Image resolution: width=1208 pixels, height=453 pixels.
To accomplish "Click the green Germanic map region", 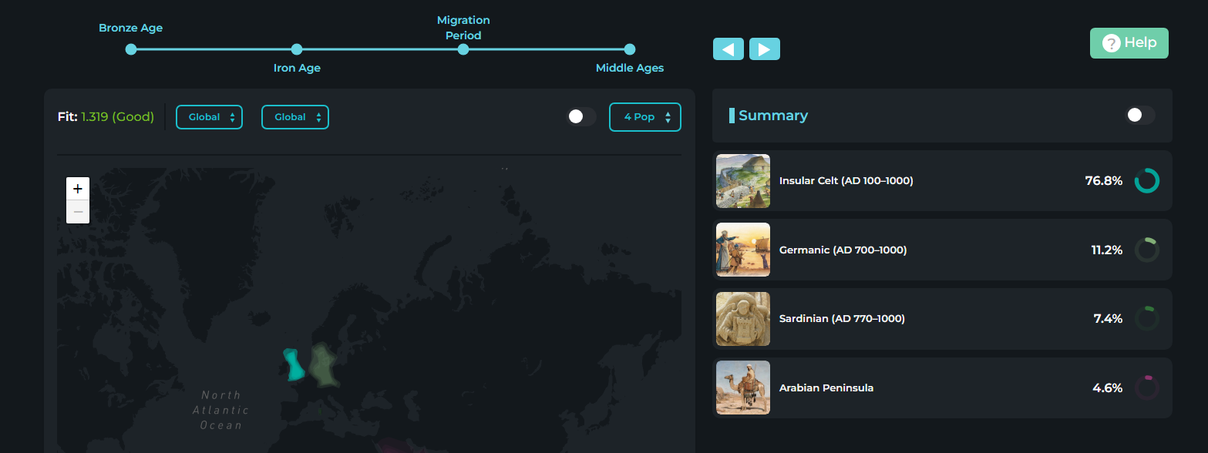I will pos(323,366).
